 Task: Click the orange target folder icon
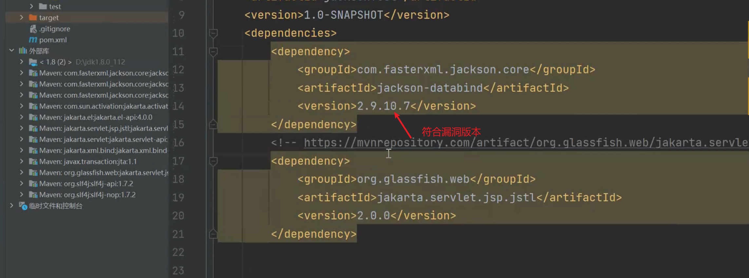[33, 18]
